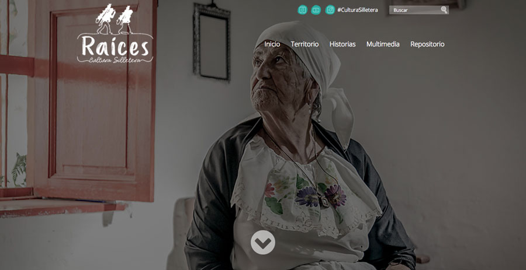Open the Territorio menu item
The image size is (526, 270).
[x=304, y=44]
